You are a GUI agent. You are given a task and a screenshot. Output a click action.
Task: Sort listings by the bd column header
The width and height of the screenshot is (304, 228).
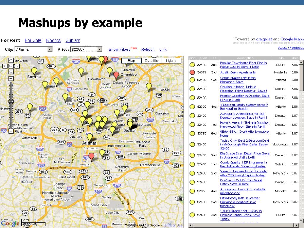point(214,58)
